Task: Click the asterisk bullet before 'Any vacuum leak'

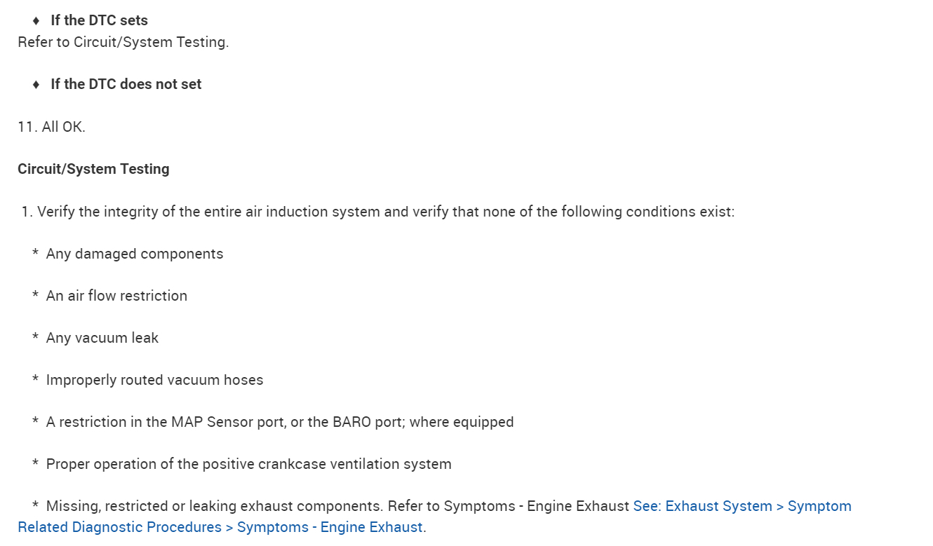Action: [x=35, y=339]
